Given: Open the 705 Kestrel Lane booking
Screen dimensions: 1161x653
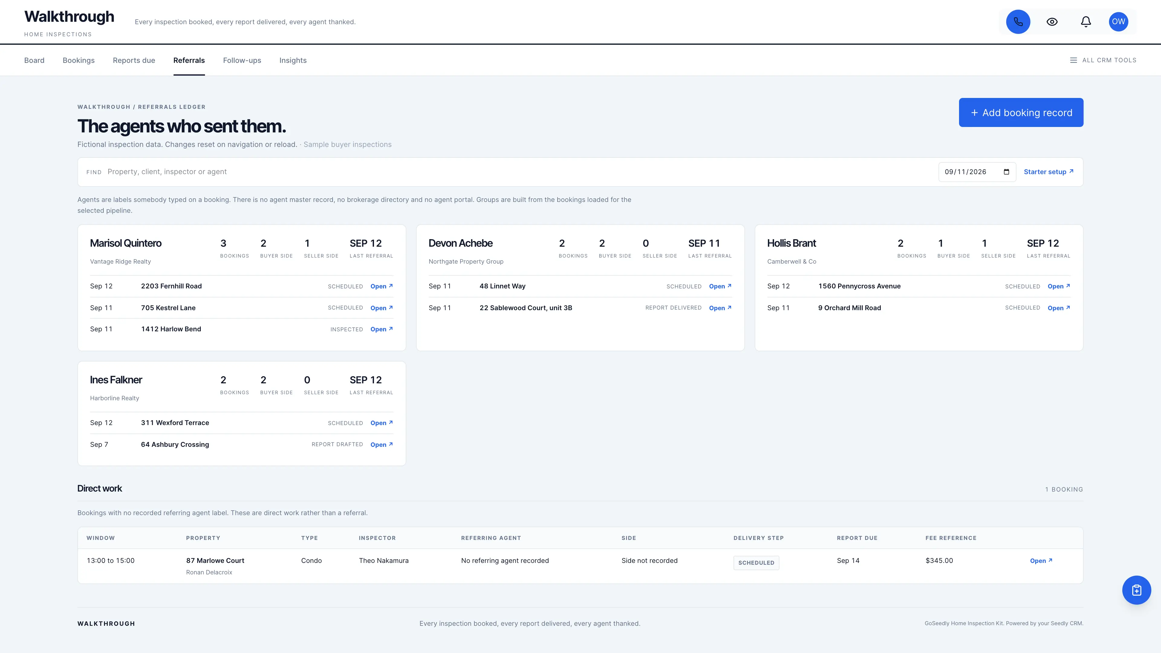Looking at the screenshot, I should pyautogui.click(x=381, y=308).
